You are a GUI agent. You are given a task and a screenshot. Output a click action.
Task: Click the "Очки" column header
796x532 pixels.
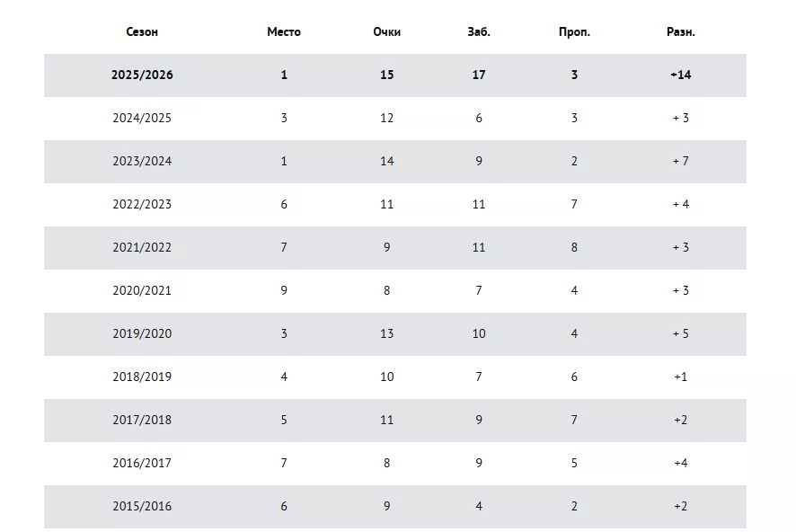click(386, 31)
